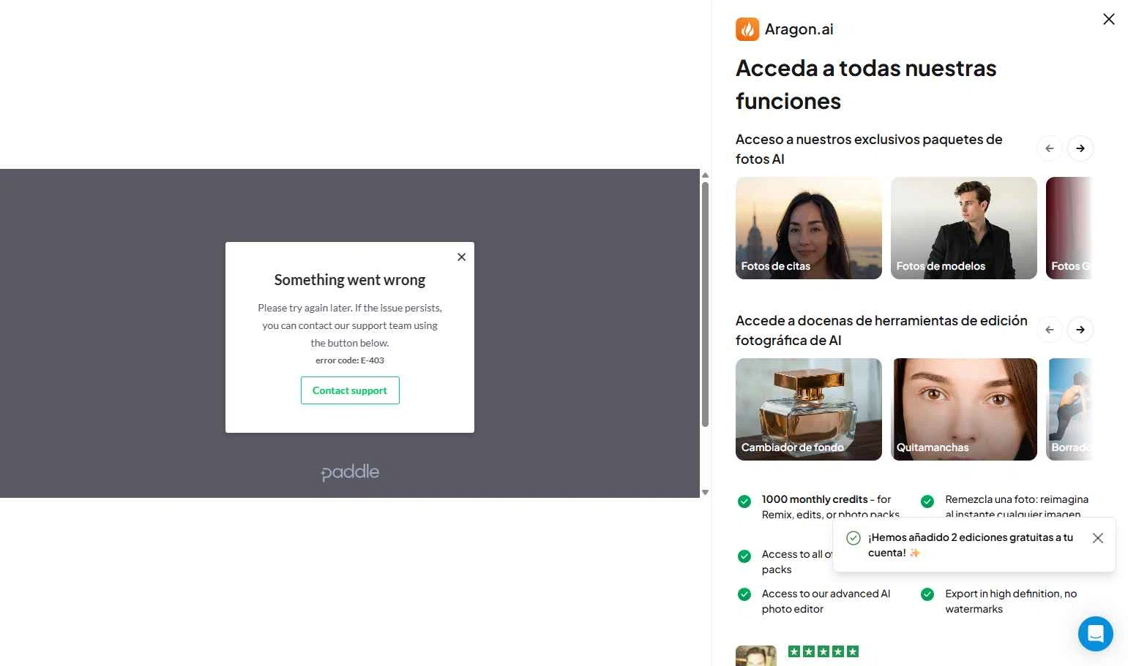Open the Quitamanchas tool
The height and width of the screenshot is (666, 1128).
coord(964,409)
